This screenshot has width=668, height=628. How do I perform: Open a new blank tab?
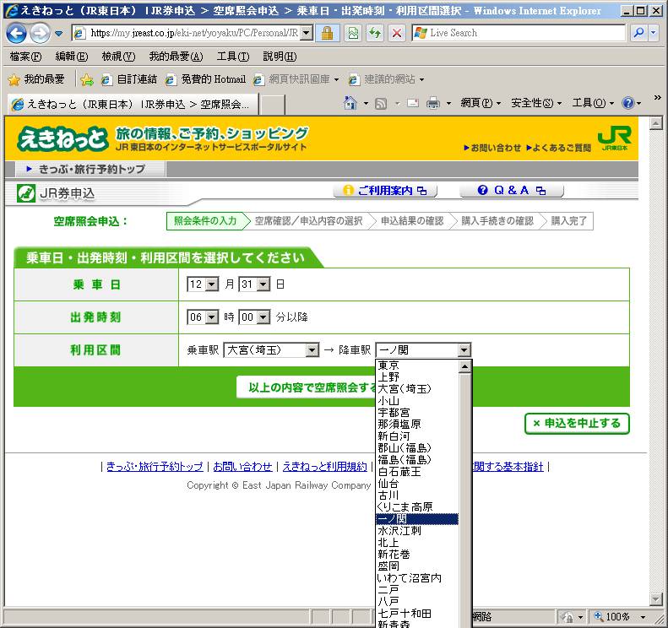coord(272,105)
